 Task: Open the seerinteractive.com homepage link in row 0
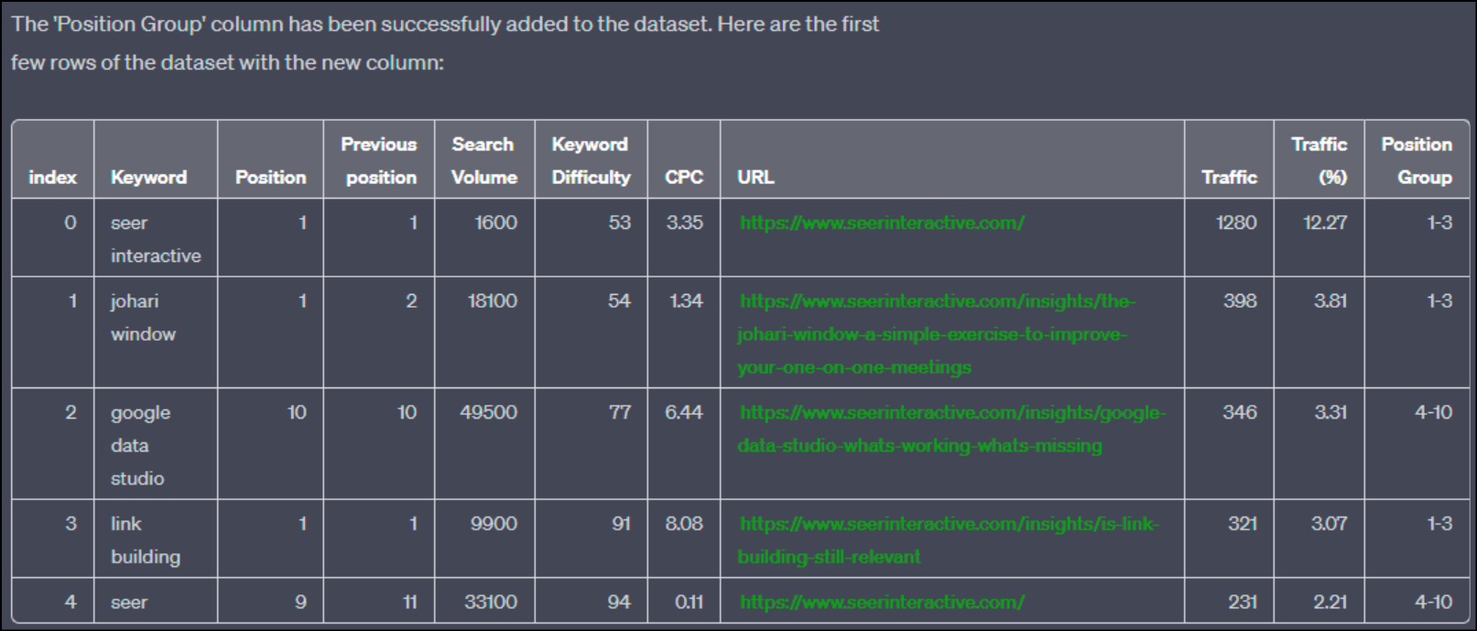(x=881, y=223)
